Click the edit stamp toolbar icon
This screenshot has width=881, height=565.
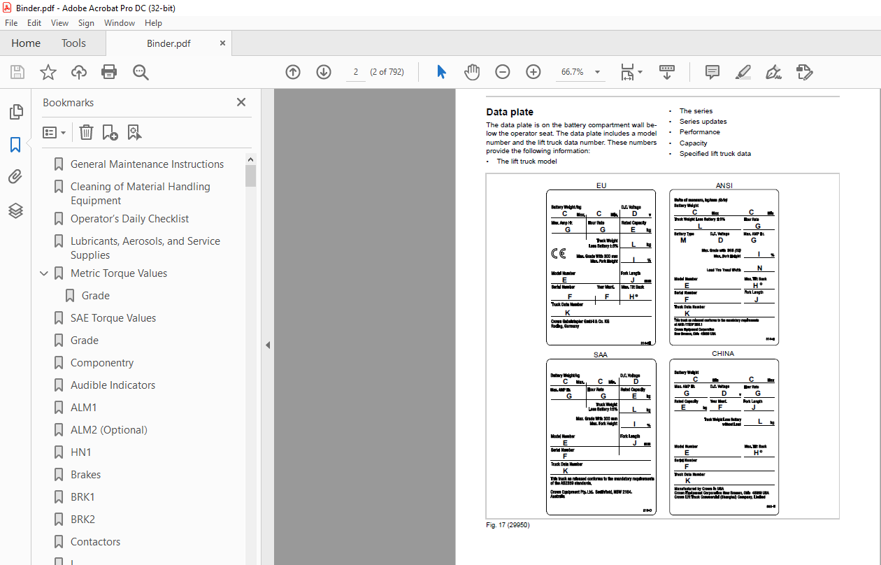point(805,72)
